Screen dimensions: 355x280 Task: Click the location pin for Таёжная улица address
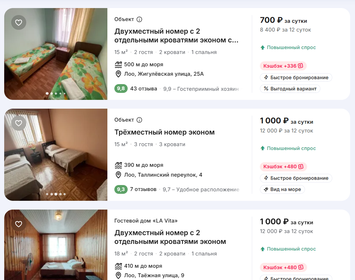118,275
